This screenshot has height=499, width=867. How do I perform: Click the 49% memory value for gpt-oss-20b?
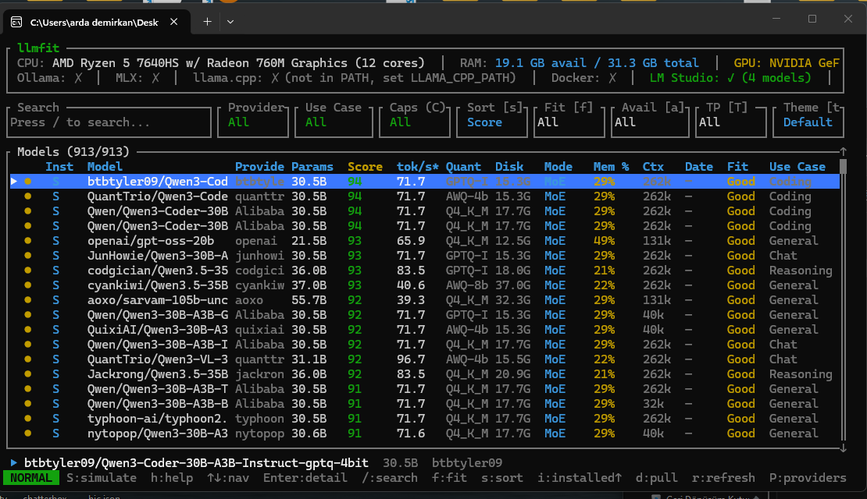coord(604,241)
